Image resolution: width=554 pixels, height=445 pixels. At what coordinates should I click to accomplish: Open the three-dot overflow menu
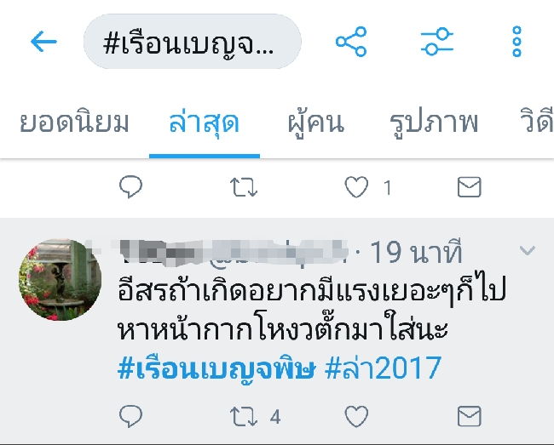click(x=516, y=42)
